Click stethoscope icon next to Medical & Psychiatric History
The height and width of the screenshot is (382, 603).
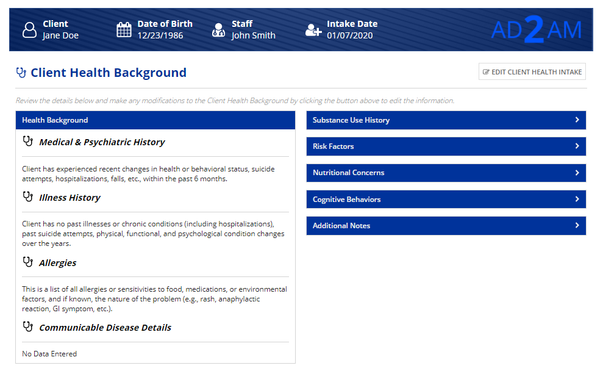pyautogui.click(x=27, y=142)
